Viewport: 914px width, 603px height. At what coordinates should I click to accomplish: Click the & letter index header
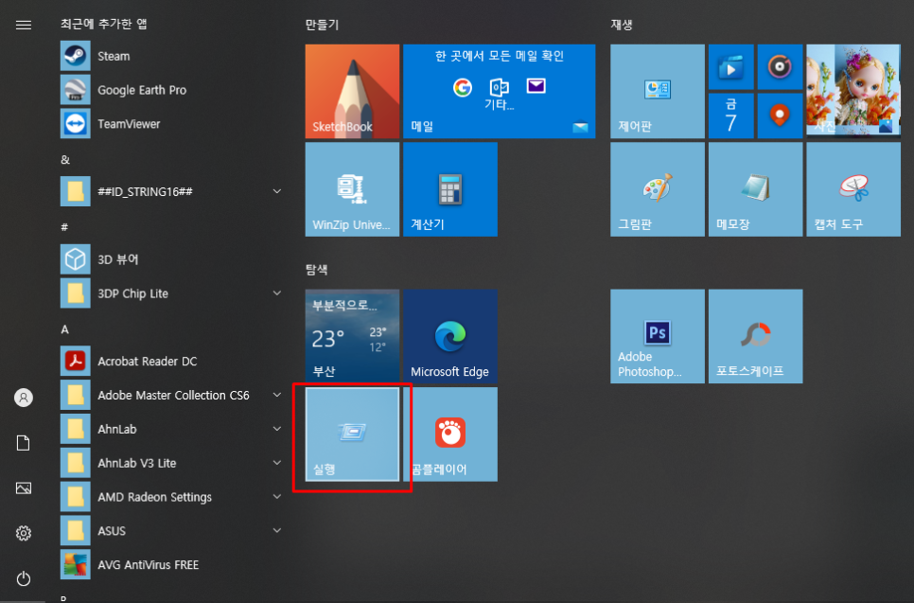(x=65, y=160)
